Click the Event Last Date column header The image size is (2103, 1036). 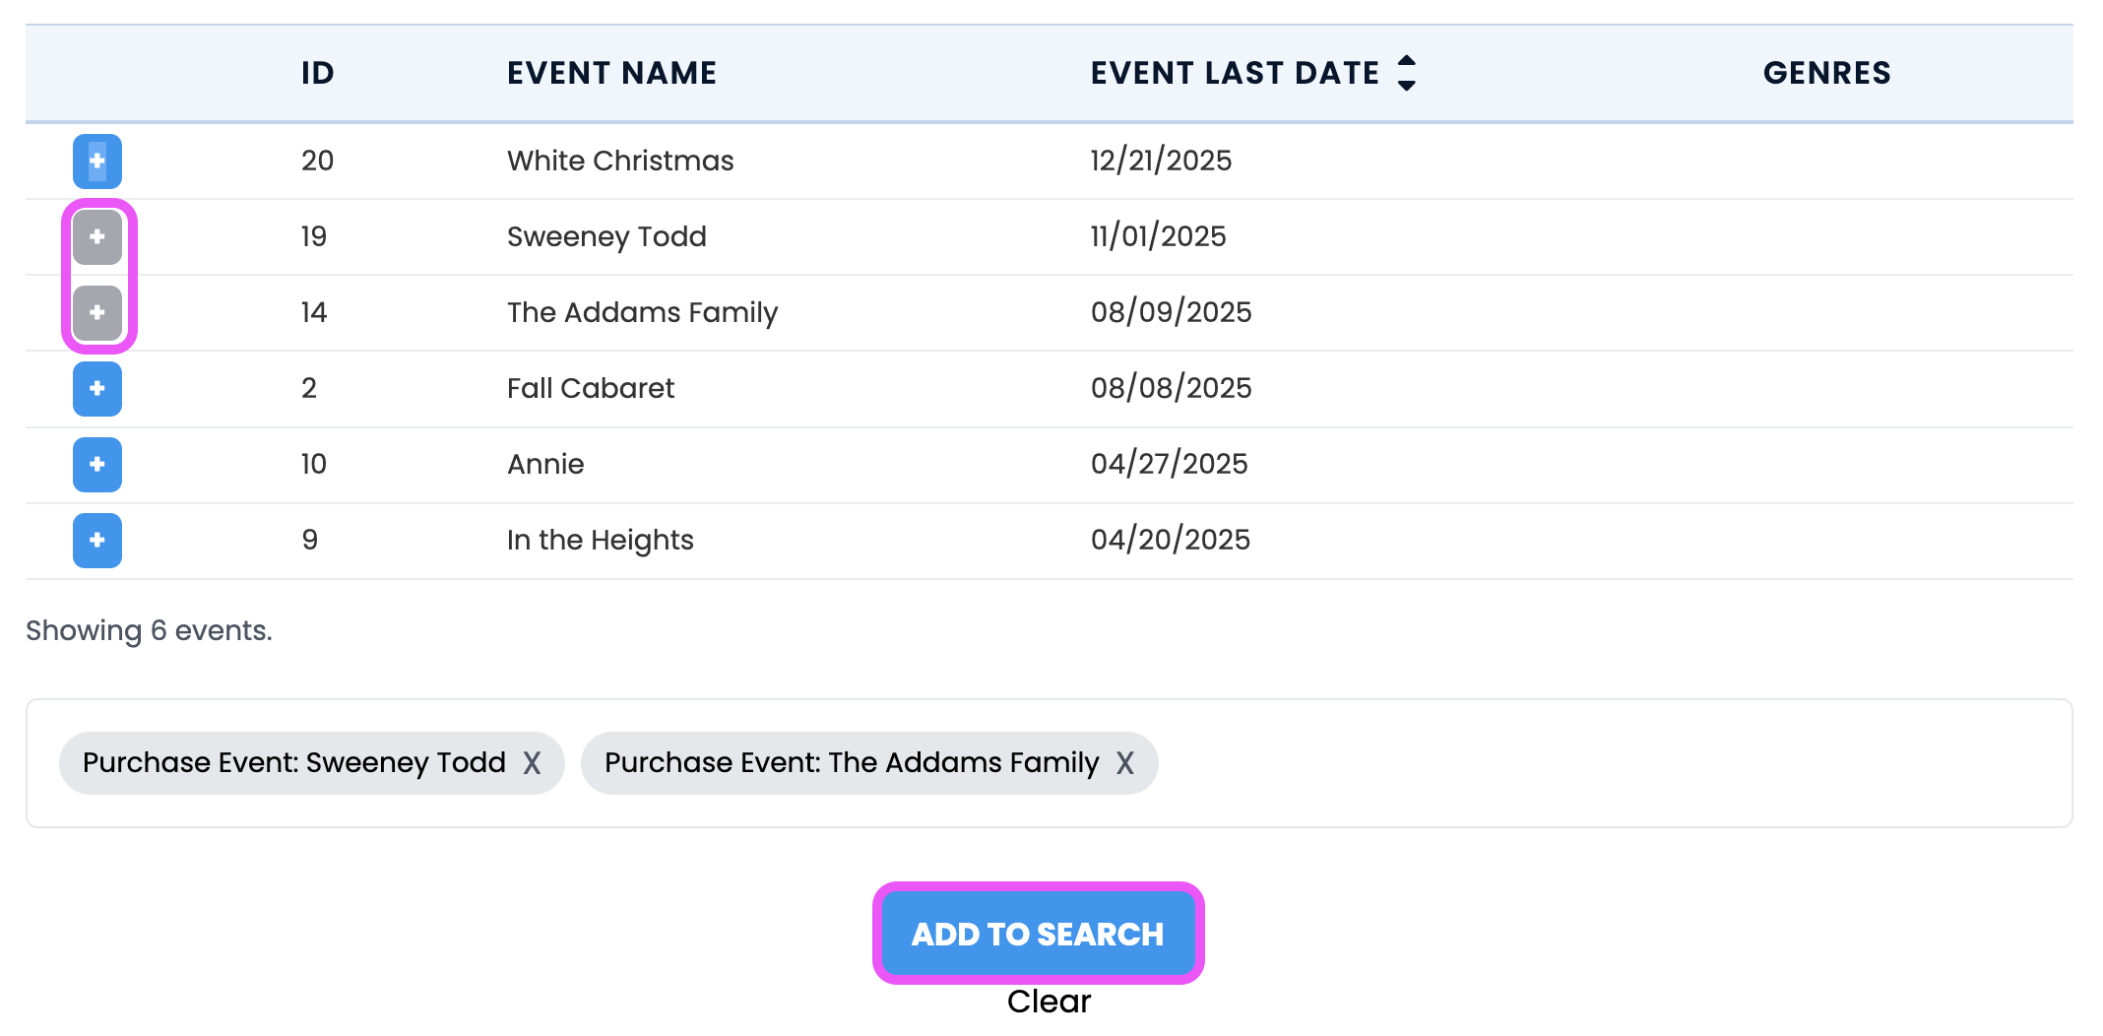pos(1235,73)
